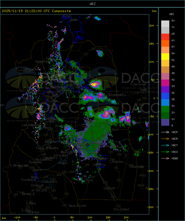The width and height of the screenshot is (185, 221).
Task: Click the VBCT legend label
Action: (175, 145)
